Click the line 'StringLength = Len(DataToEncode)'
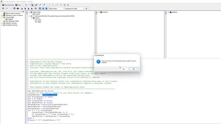Image resolution: width=221 pixels, height=124 pixels. [44, 108]
